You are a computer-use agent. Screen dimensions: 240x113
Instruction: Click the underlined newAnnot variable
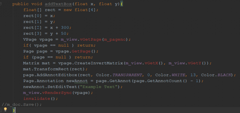77,81
